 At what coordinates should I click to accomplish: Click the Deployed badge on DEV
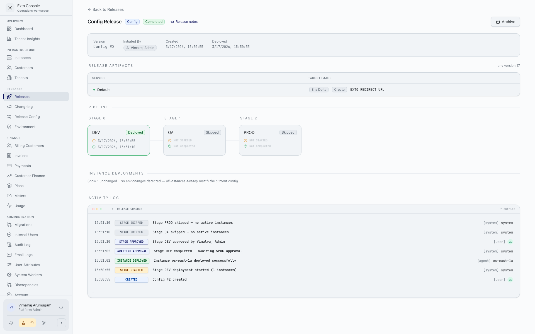[135, 132]
